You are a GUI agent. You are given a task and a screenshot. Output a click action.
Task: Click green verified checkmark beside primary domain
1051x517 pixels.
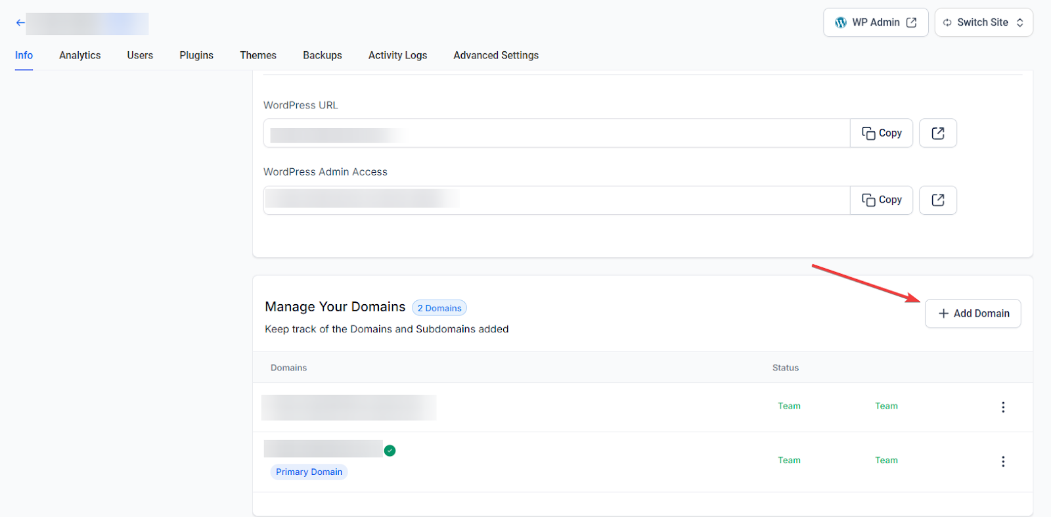point(390,451)
